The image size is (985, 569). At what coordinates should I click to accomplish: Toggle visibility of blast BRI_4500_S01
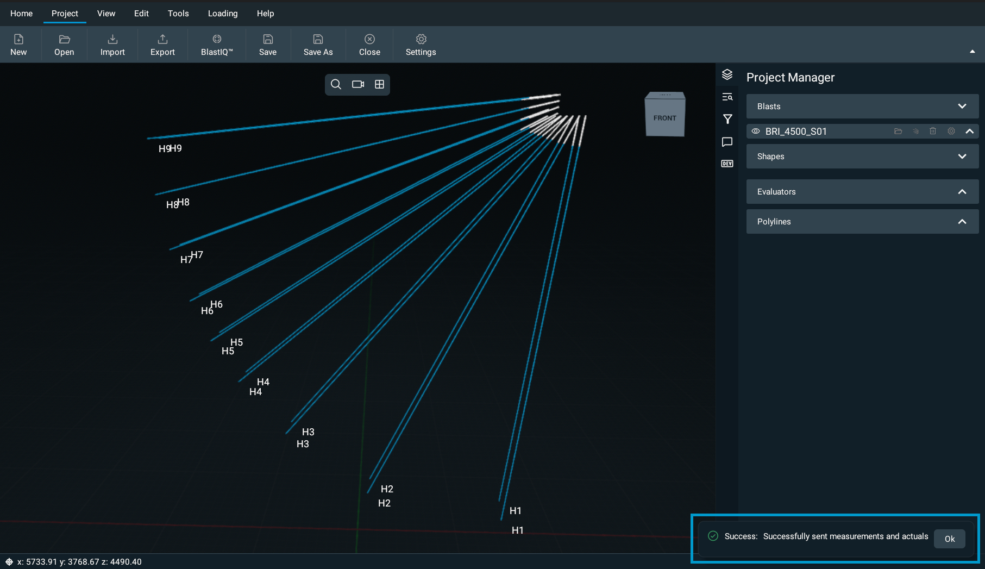pos(755,131)
